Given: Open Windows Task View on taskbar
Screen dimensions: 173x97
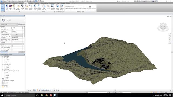Looking at the screenshot, I should tap(37, 95).
